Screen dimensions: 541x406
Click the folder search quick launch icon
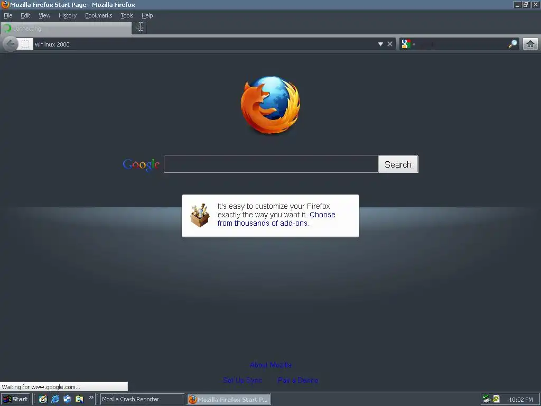tap(79, 399)
